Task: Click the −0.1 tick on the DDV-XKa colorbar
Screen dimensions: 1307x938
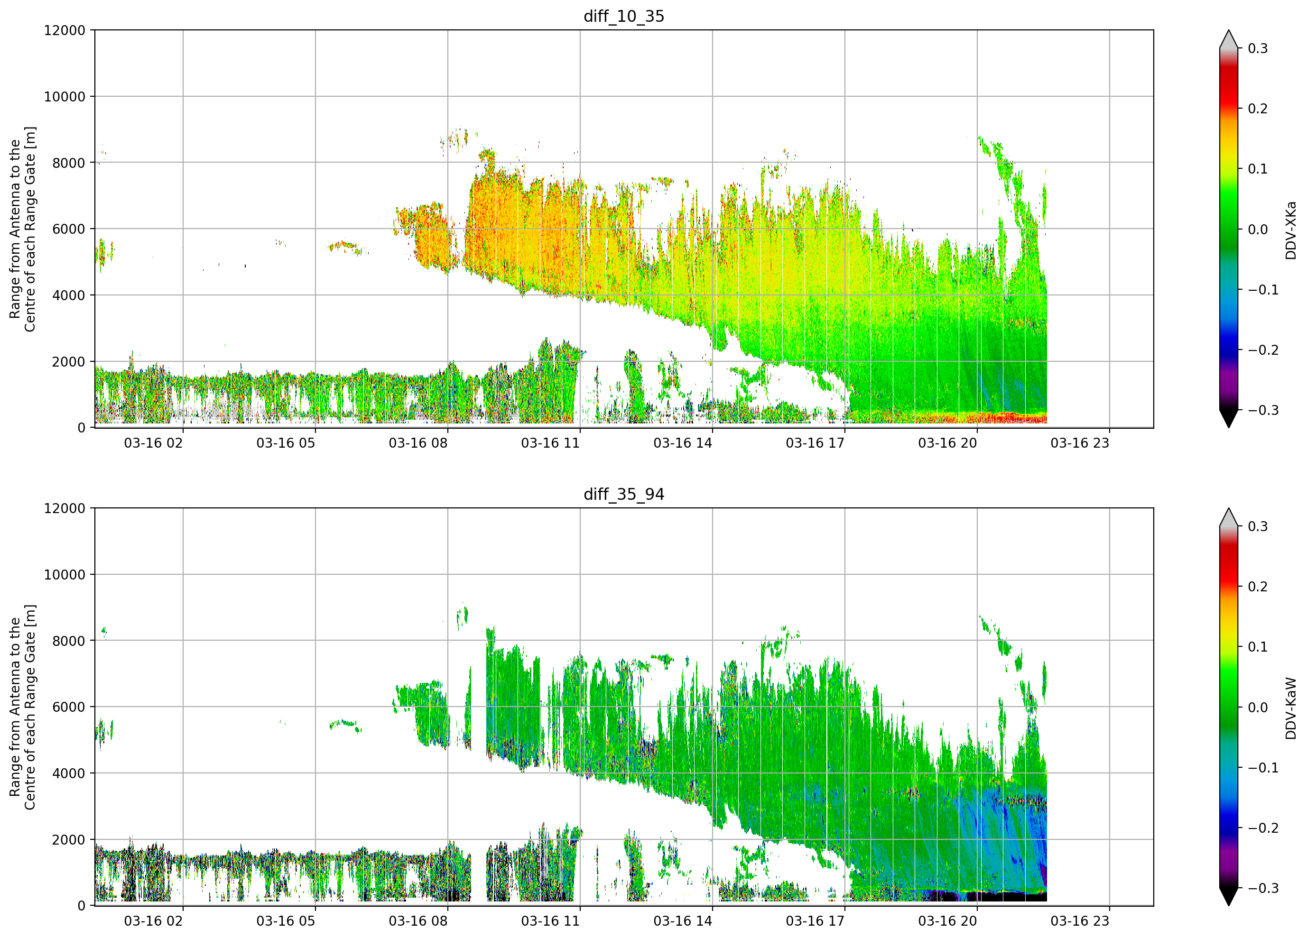Action: point(1263,289)
